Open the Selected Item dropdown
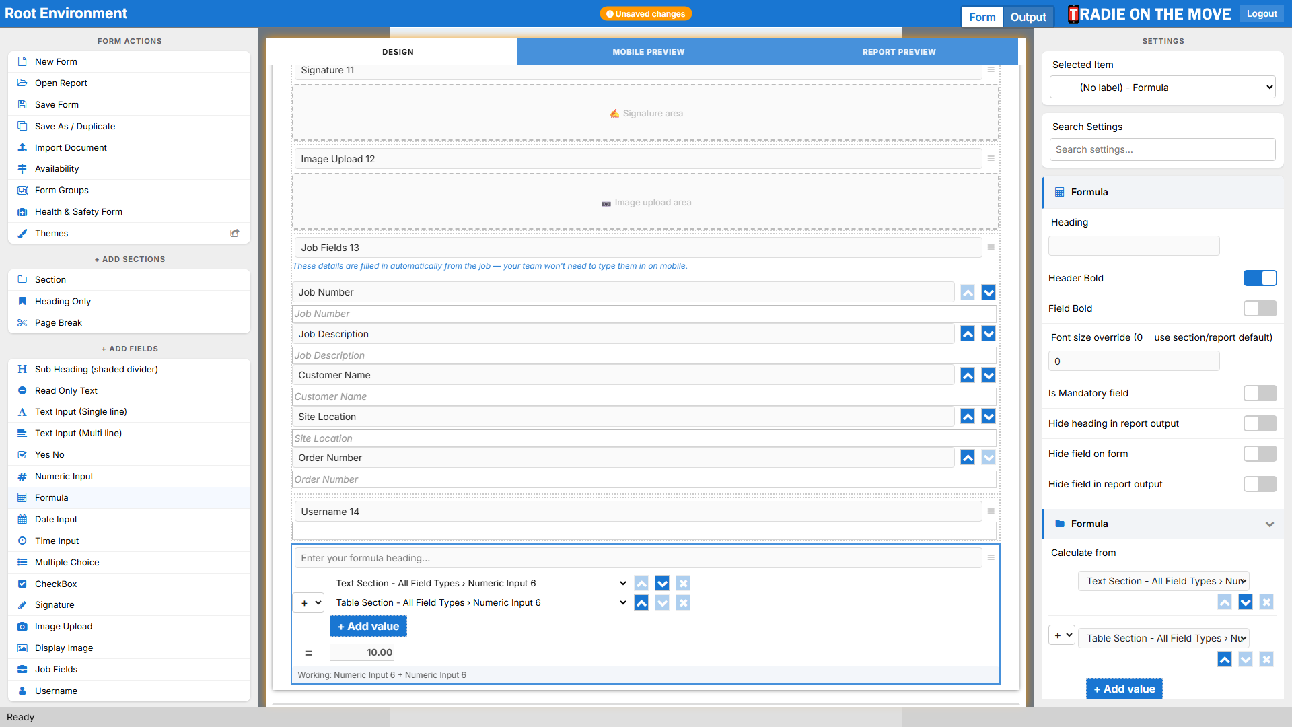 1162,88
